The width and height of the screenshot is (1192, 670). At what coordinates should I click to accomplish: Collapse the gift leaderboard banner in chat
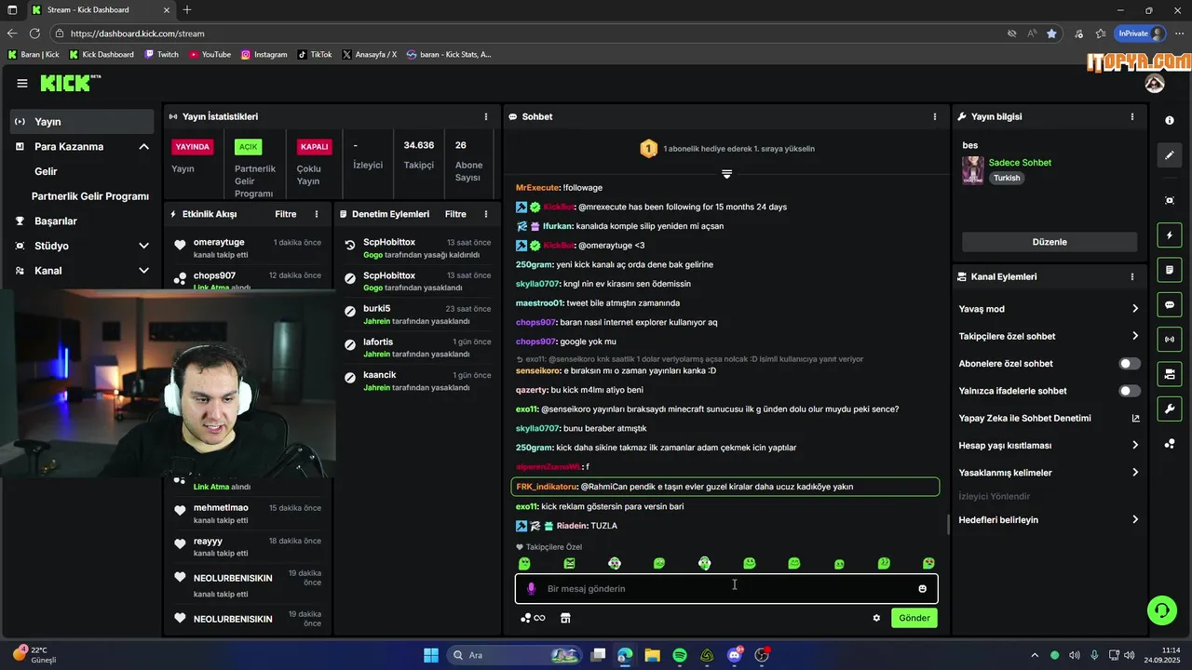726,173
